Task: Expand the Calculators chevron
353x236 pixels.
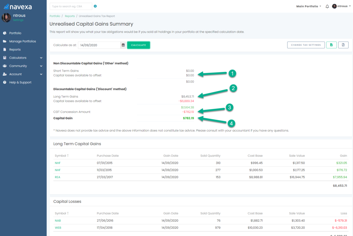Action: 41,58
